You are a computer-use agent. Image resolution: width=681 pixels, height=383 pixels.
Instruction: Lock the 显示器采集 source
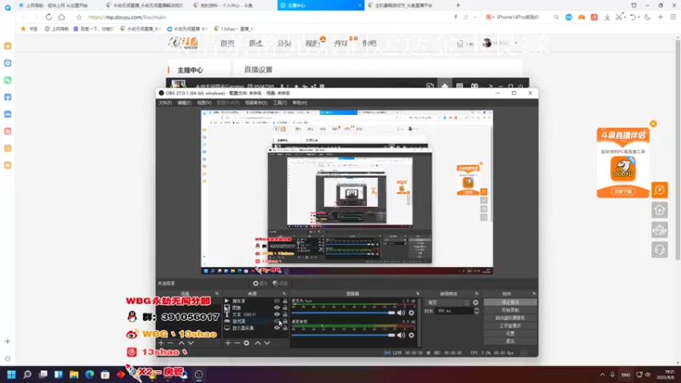click(285, 328)
